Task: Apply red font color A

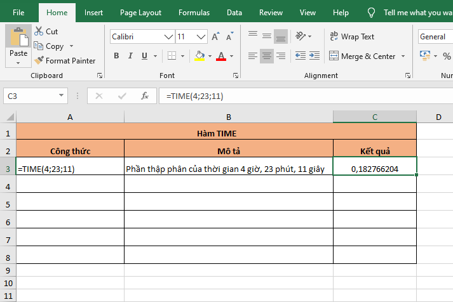Action: tap(221, 56)
